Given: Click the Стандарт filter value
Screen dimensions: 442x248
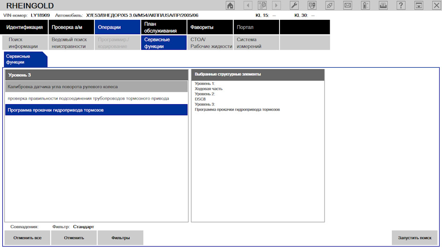Looking at the screenshot, I should (83, 226).
